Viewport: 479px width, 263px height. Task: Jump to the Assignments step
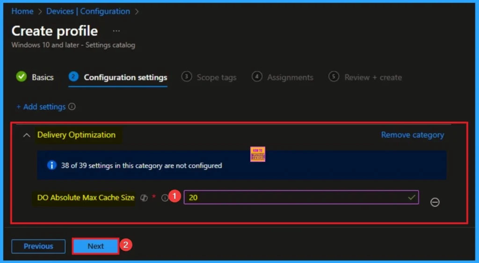pyautogui.click(x=290, y=77)
